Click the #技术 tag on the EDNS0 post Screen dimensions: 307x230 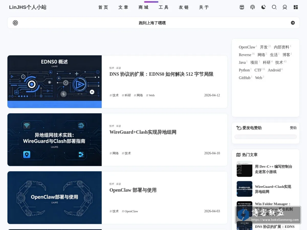pyautogui.click(x=114, y=95)
